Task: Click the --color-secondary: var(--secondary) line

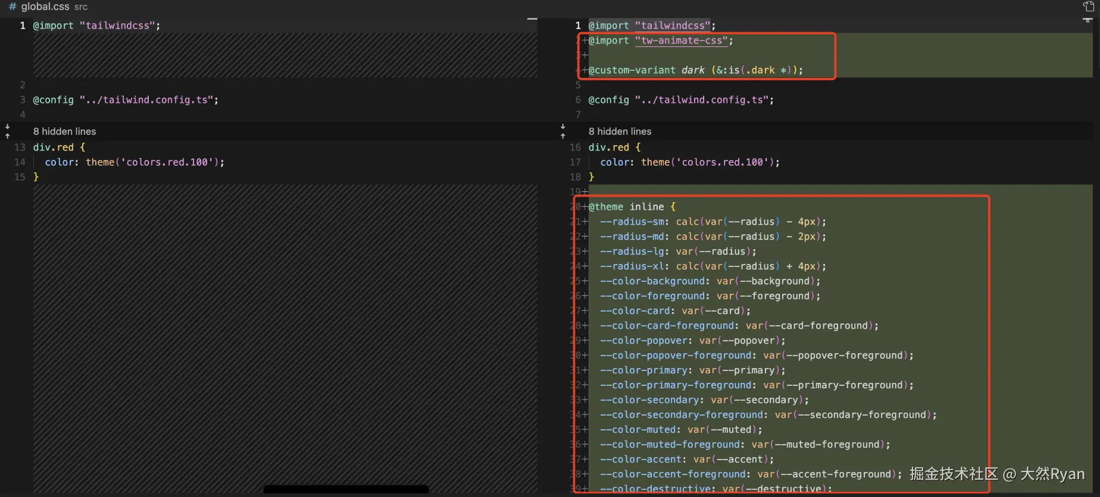Action: pos(705,400)
